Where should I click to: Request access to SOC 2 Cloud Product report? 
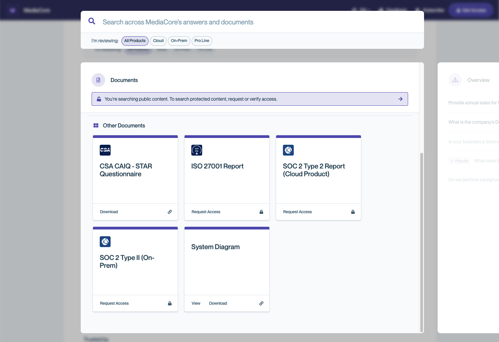[x=298, y=212]
